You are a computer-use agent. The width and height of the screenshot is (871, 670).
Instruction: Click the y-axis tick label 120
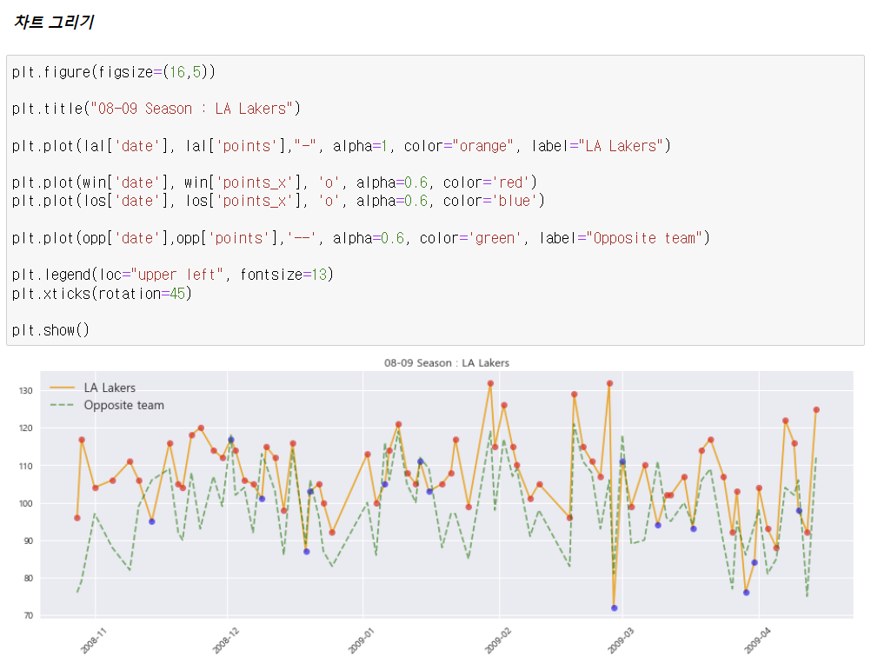25,428
